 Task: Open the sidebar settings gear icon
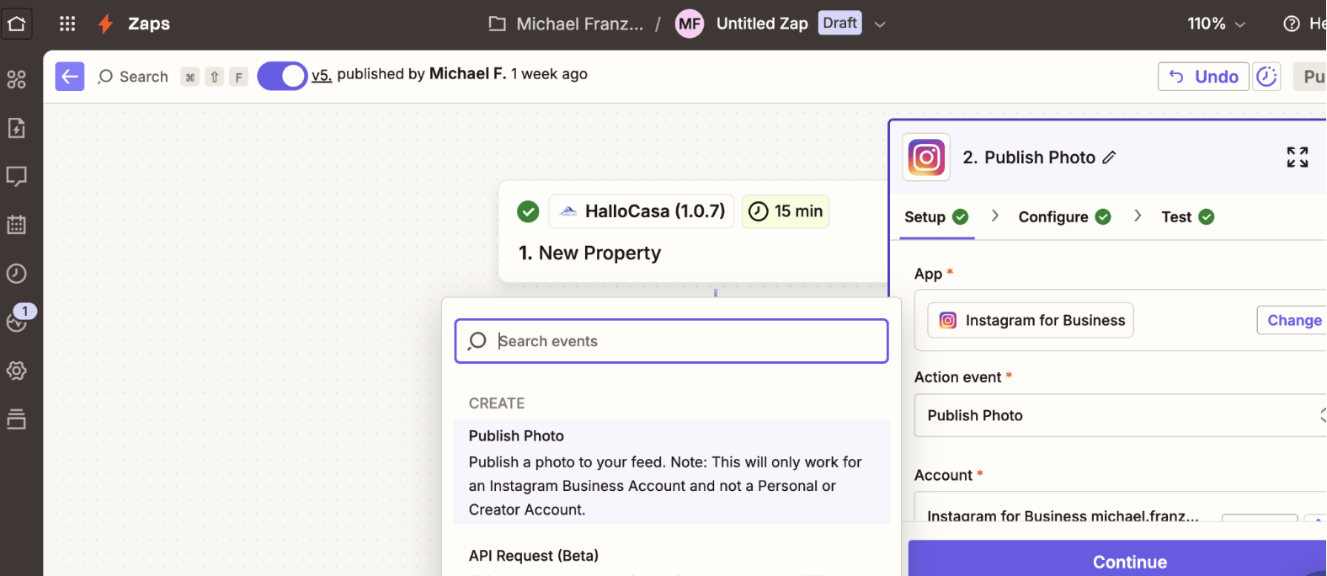17,371
